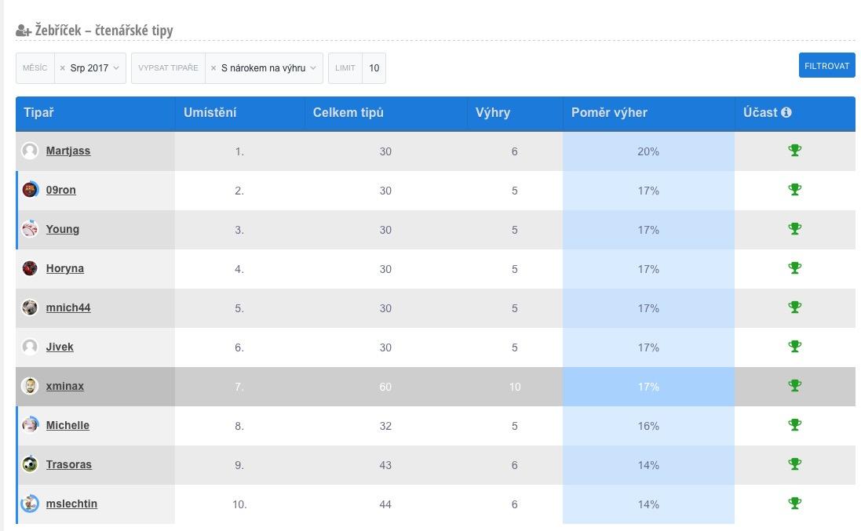Click the info icon beside Účast header

pyautogui.click(x=786, y=112)
